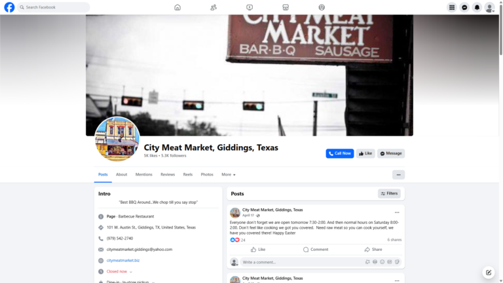
Task: Click the Write a comment field
Action: 301,262
